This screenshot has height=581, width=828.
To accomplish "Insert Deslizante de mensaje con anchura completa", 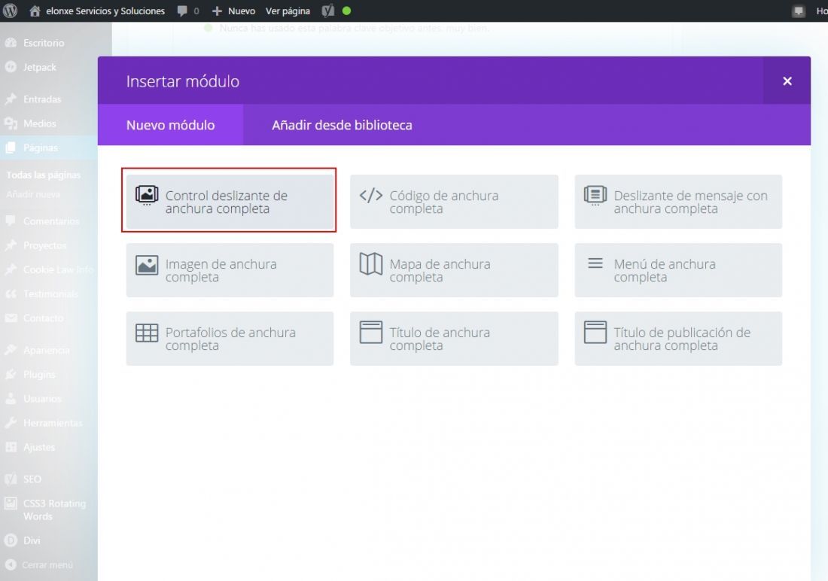I will (678, 201).
